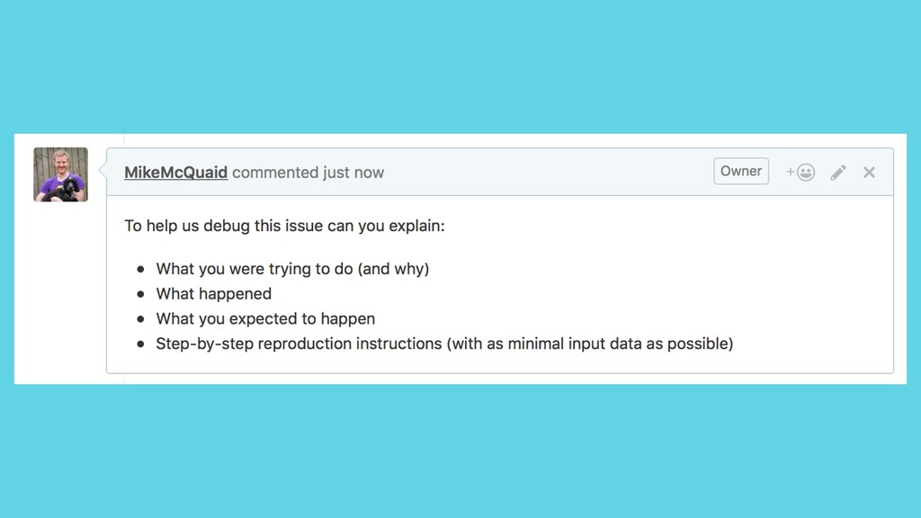Add a reaction with the smiley icon
Image resolution: width=921 pixels, height=518 pixels.
800,172
